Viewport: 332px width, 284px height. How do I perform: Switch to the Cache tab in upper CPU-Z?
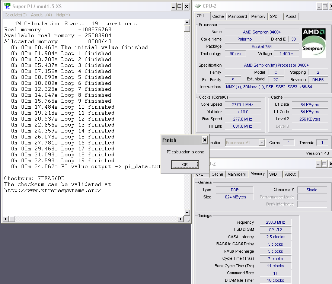[x=218, y=16]
